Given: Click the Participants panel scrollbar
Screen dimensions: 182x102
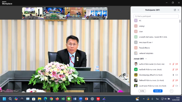Looking at the screenshot, I should point(180,21).
